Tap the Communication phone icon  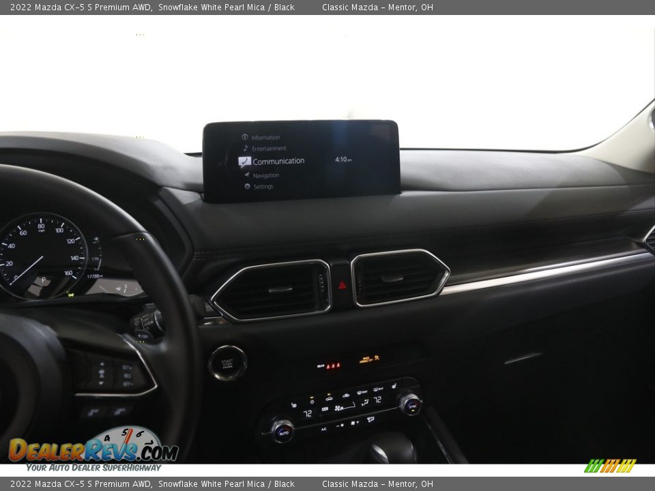(x=244, y=162)
